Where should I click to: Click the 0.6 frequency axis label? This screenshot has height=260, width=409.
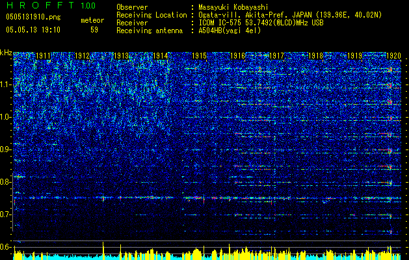pyautogui.click(x=6, y=247)
